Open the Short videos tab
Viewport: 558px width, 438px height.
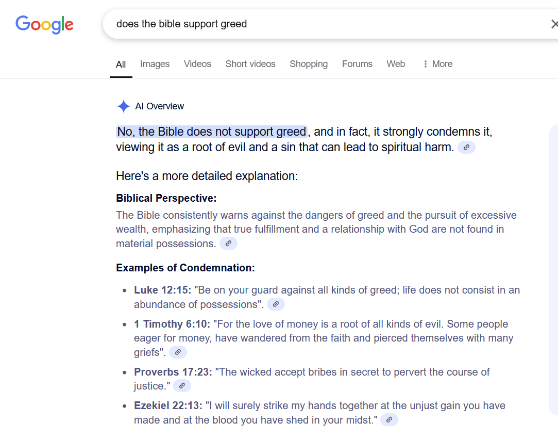(250, 64)
